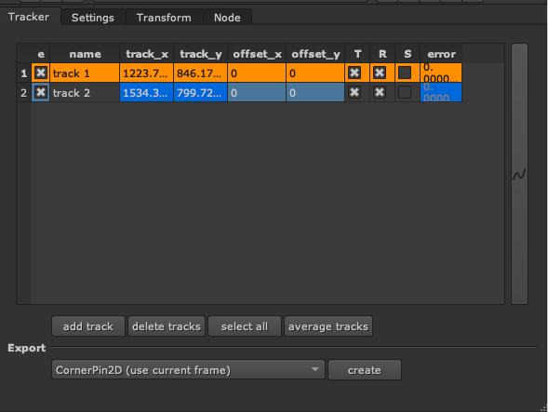Click the T column header
Screen dimensions: 548x412
coord(357,54)
